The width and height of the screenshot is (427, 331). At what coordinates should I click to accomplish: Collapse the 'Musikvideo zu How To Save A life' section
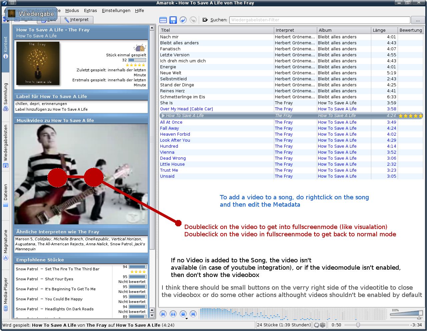click(81, 120)
